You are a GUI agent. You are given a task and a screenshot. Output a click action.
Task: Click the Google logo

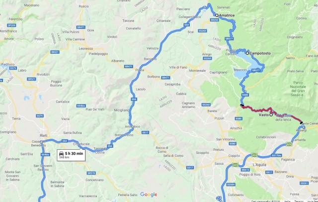[149, 195]
